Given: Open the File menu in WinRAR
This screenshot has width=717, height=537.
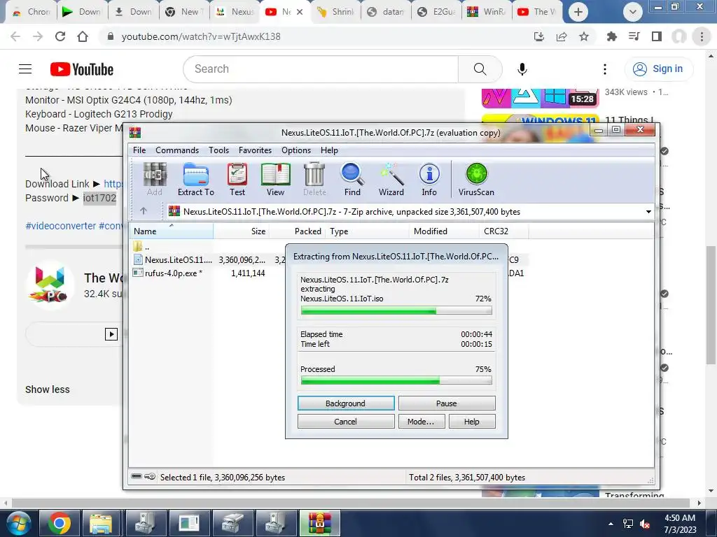Looking at the screenshot, I should 139,150.
